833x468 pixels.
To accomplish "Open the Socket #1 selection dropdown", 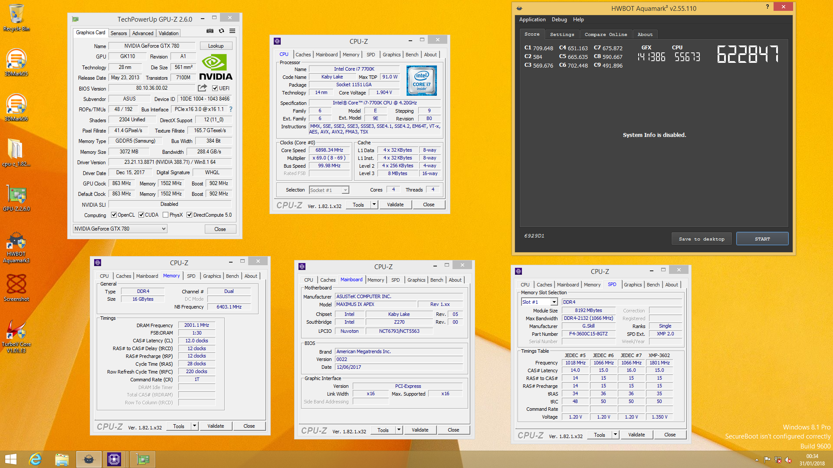I will [x=329, y=190].
